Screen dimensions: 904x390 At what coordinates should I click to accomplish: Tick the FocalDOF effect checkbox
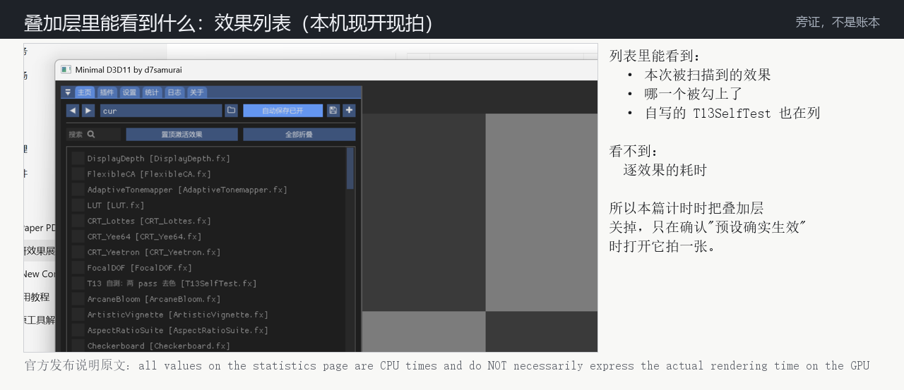(x=78, y=268)
